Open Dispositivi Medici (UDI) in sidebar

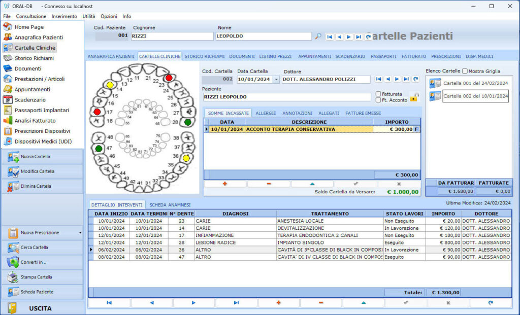(43, 142)
